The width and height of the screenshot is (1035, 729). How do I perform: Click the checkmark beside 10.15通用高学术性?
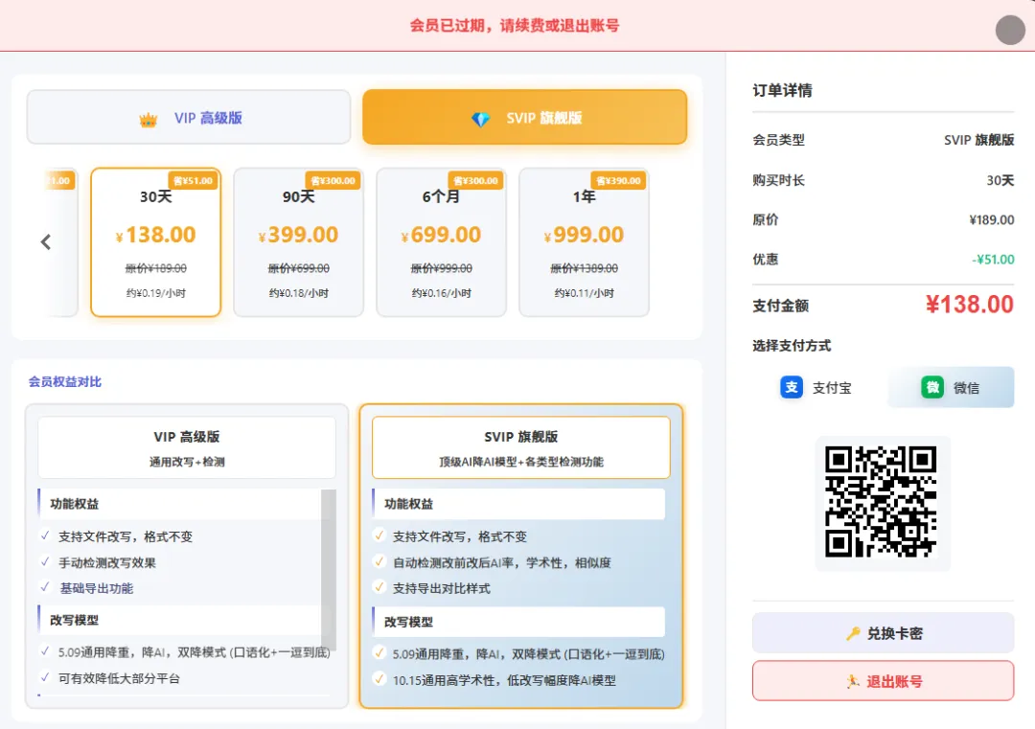[379, 679]
